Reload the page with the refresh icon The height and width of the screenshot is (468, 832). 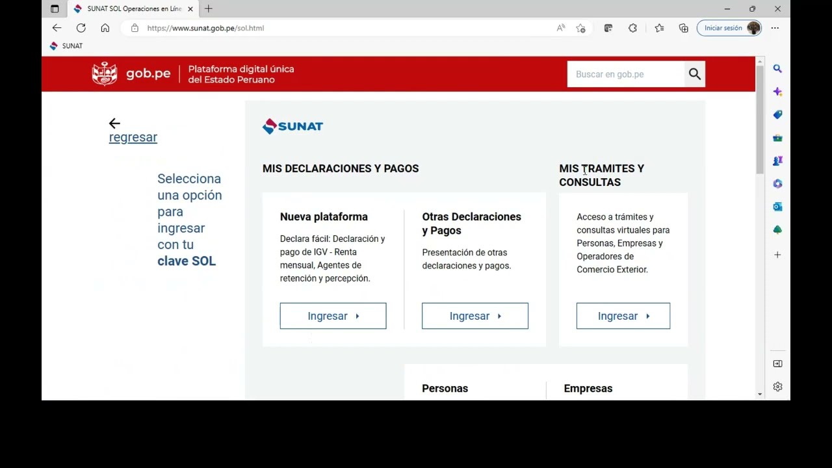click(81, 28)
